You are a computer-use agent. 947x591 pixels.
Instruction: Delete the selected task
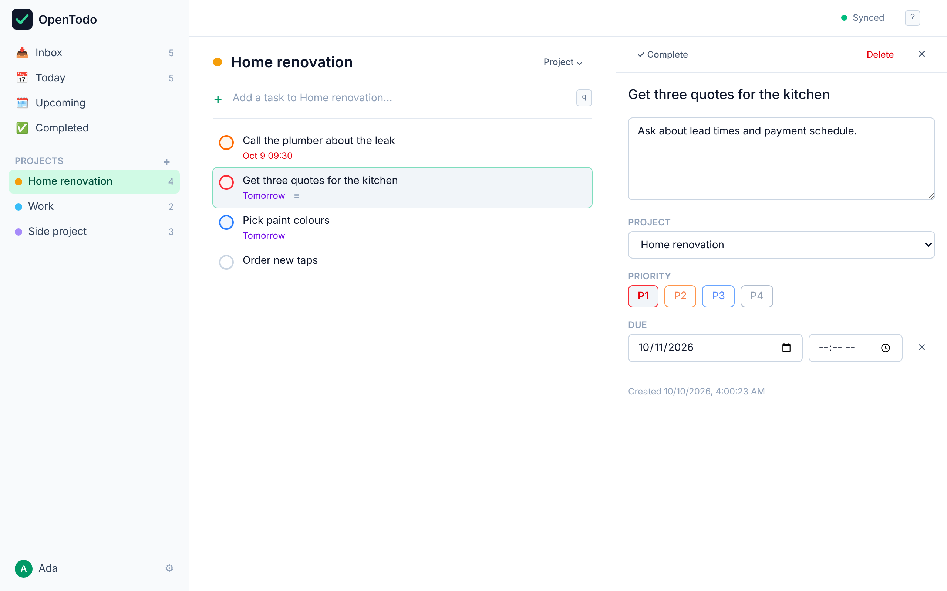[880, 55]
